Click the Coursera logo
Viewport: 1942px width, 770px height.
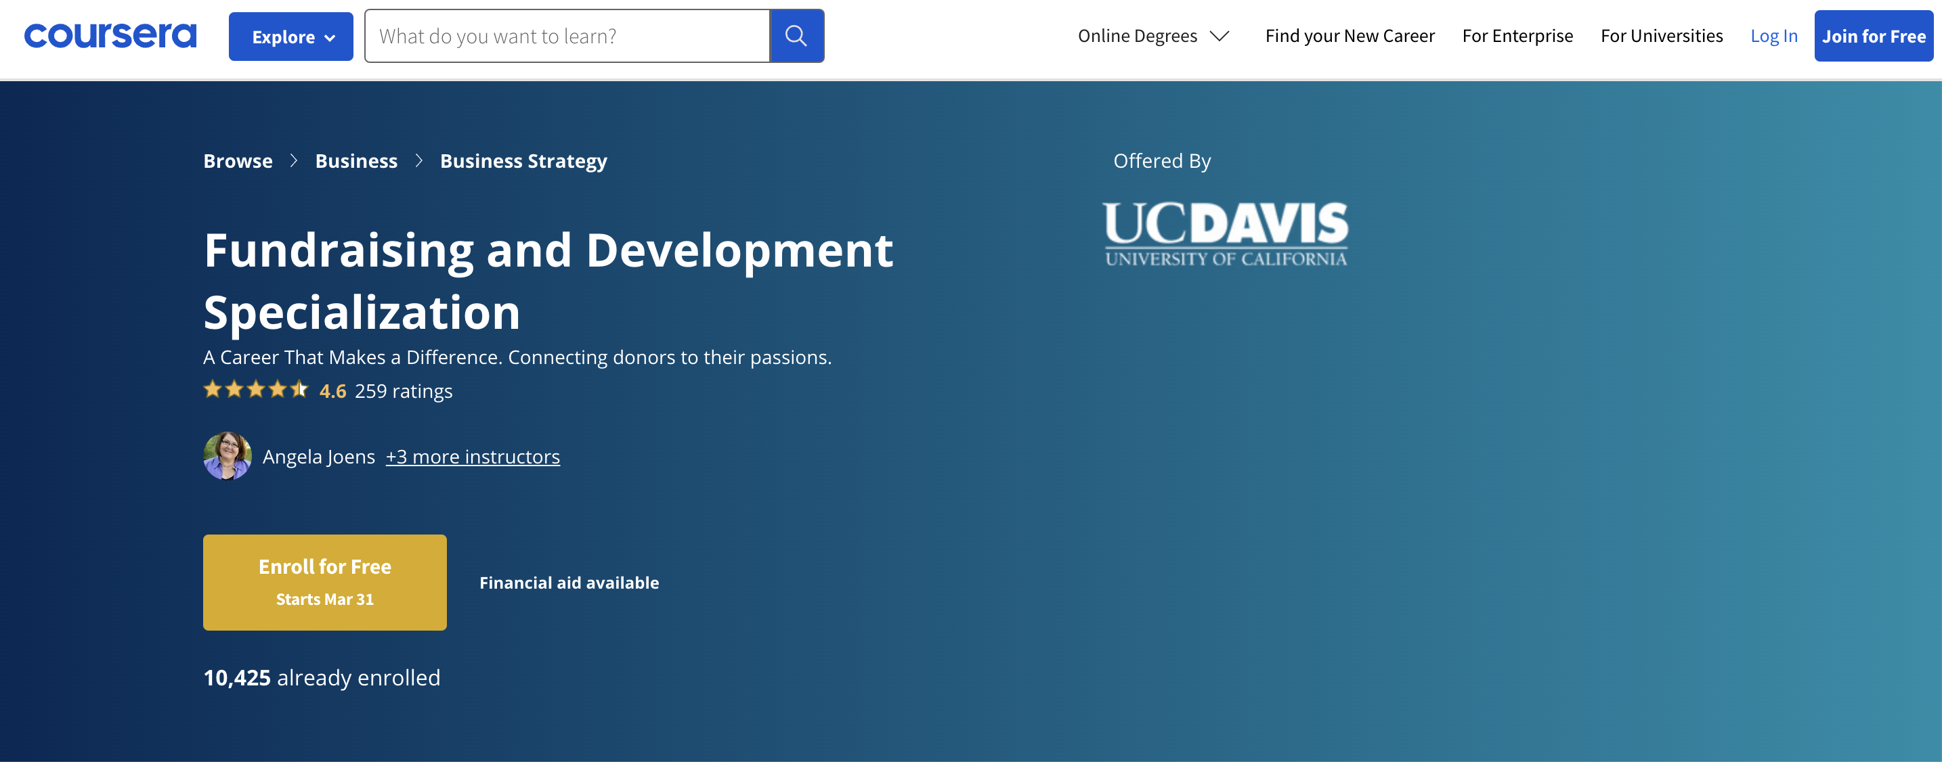pyautogui.click(x=110, y=35)
